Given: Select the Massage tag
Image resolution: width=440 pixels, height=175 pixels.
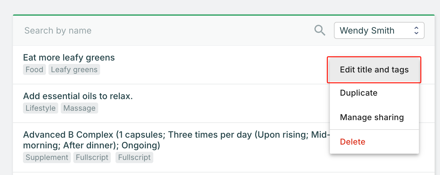Looking at the screenshot, I should 79,108.
